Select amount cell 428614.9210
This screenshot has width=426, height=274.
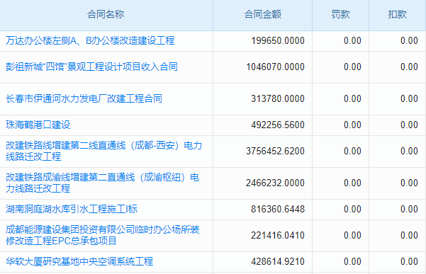pos(278,261)
